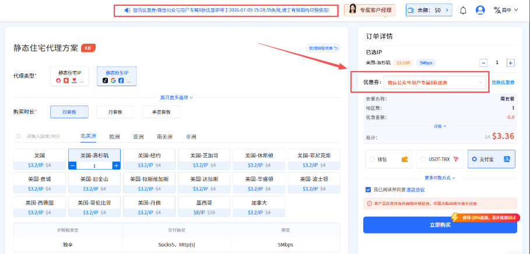The height and width of the screenshot is (254, 530).
Task: Open the notification bell
Action: coord(463,10)
